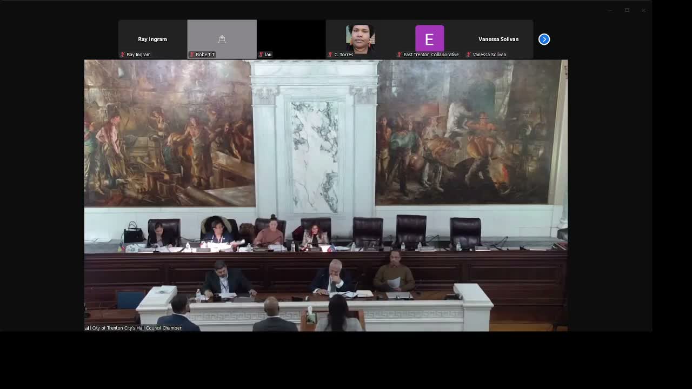
Task: Close the meeting window
Action: [643, 10]
